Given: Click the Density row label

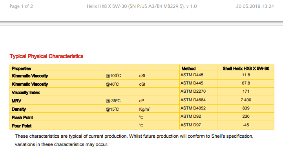Looking at the screenshot, I should [x=19, y=109].
